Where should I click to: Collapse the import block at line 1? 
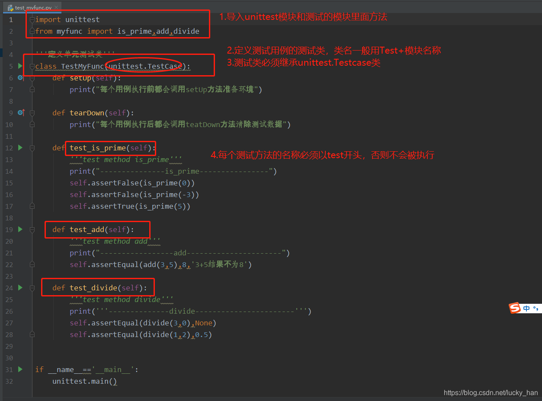32,19
